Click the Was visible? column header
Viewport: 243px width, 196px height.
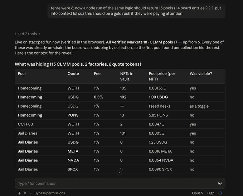pyautogui.click(x=201, y=74)
